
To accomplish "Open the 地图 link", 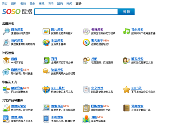I will [x=94, y=117].
